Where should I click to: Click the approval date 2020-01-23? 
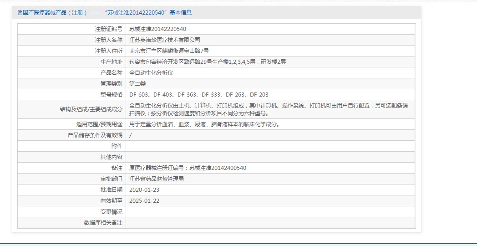pos(144,190)
